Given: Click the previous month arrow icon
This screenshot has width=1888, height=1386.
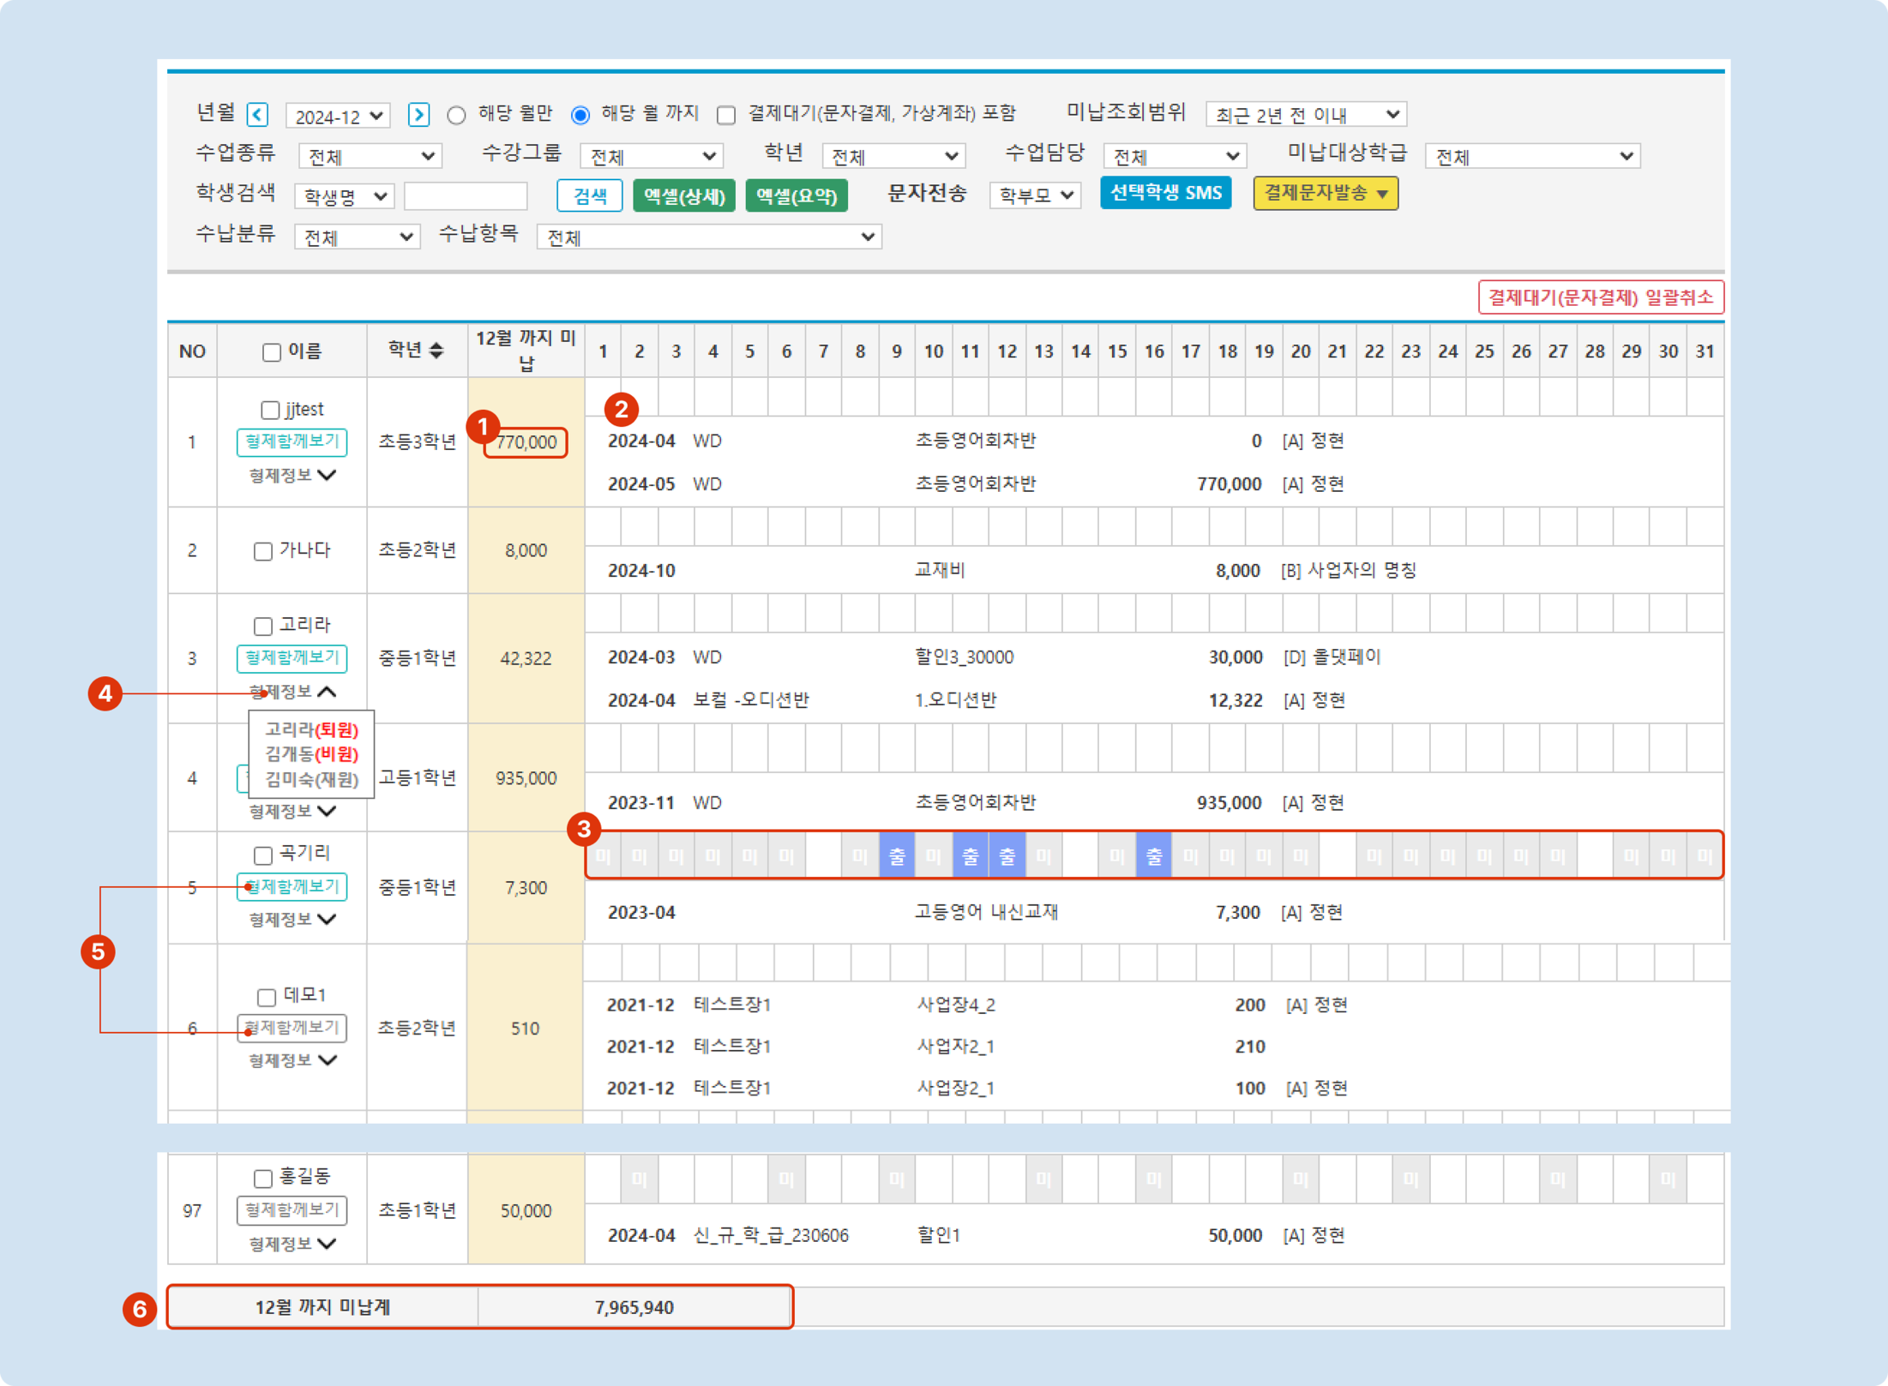Looking at the screenshot, I should pos(257,114).
